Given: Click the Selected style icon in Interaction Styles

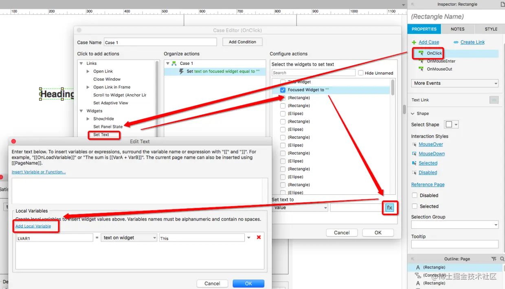Looking at the screenshot, I should (x=414, y=163).
